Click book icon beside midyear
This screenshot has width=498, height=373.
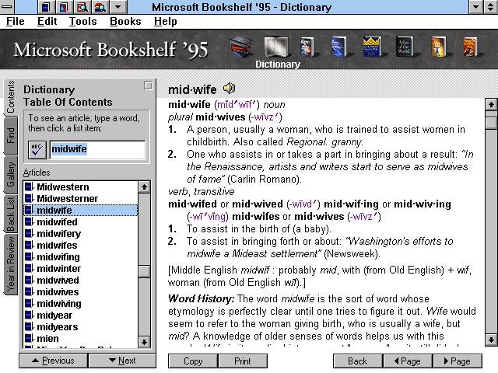click(29, 315)
